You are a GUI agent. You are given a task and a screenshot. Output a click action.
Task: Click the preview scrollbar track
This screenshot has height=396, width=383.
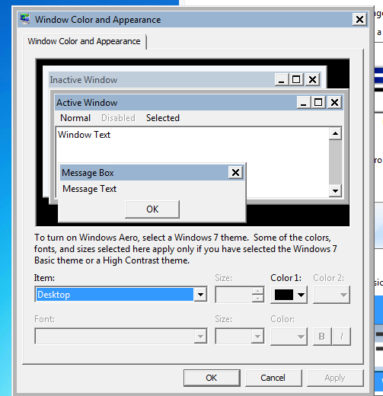[335, 162]
